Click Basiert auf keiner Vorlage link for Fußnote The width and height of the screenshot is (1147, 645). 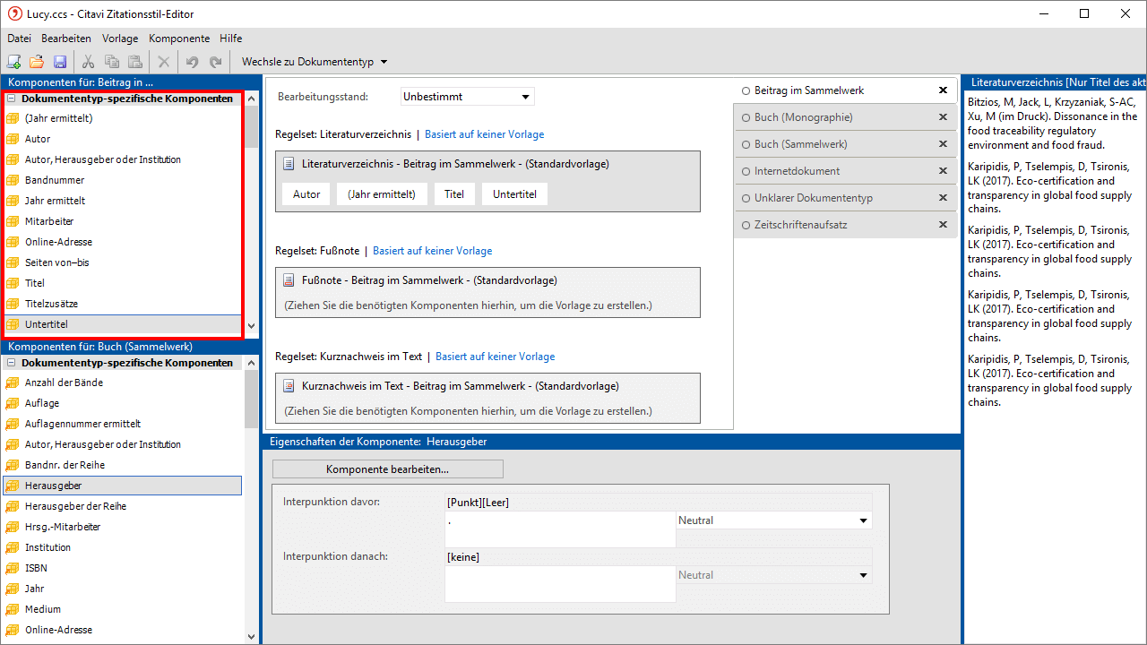coord(432,251)
